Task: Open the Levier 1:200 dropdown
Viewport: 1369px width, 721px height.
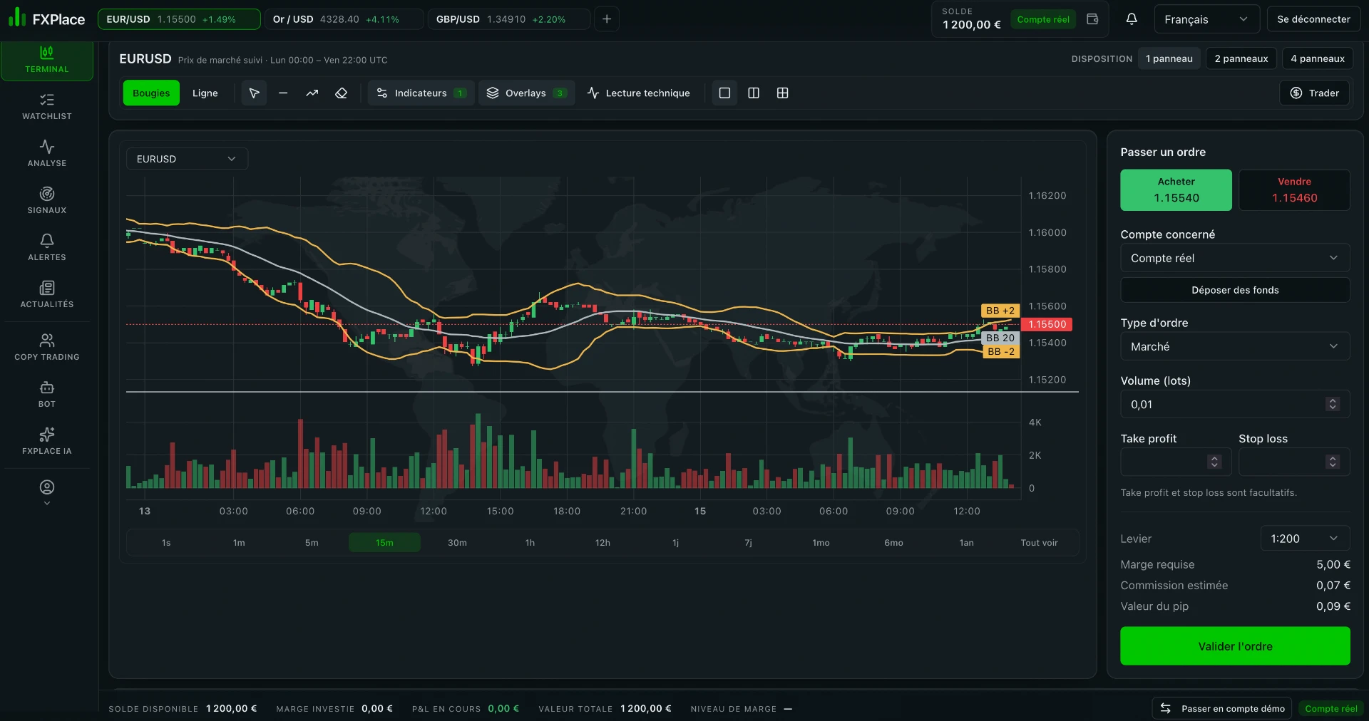Action: [1305, 539]
